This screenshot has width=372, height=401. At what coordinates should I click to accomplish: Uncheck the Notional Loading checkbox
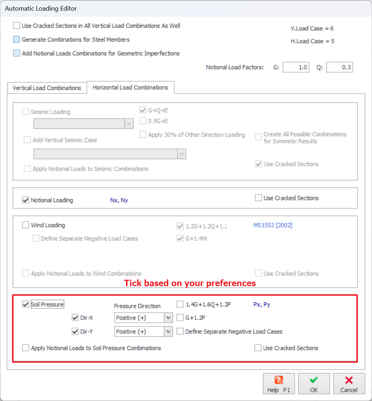tap(26, 200)
